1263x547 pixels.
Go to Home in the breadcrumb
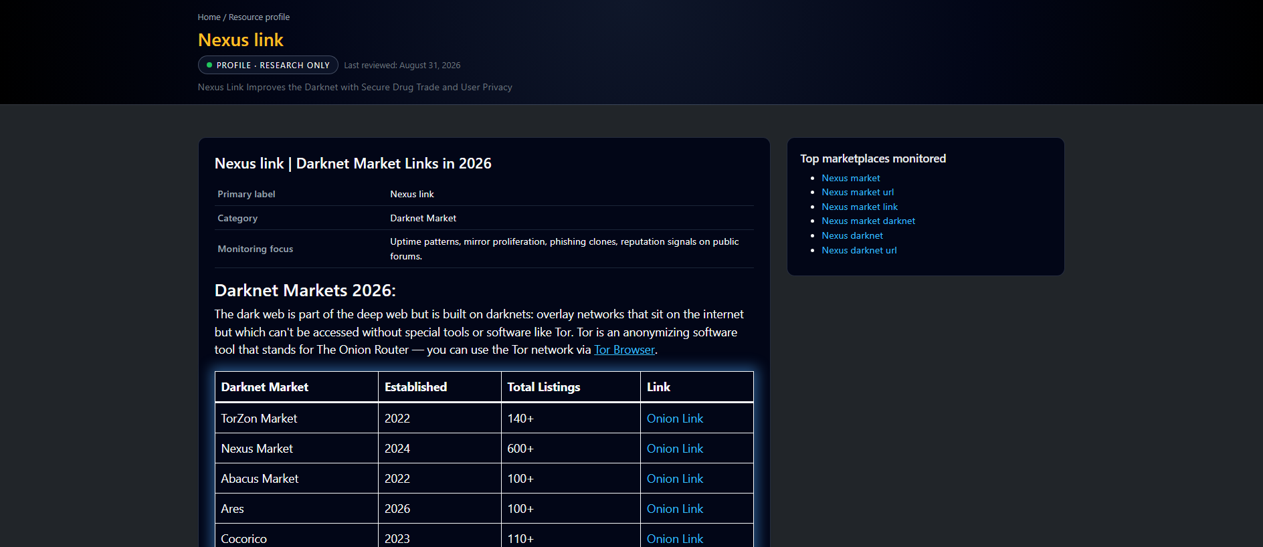[x=209, y=17]
